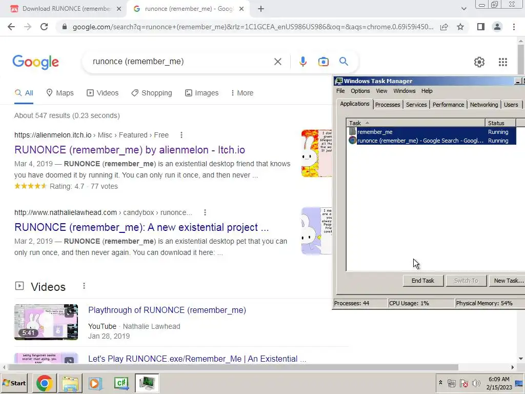525x394 pixels.
Task: Open the Chrome profile avatar
Action: (497, 27)
